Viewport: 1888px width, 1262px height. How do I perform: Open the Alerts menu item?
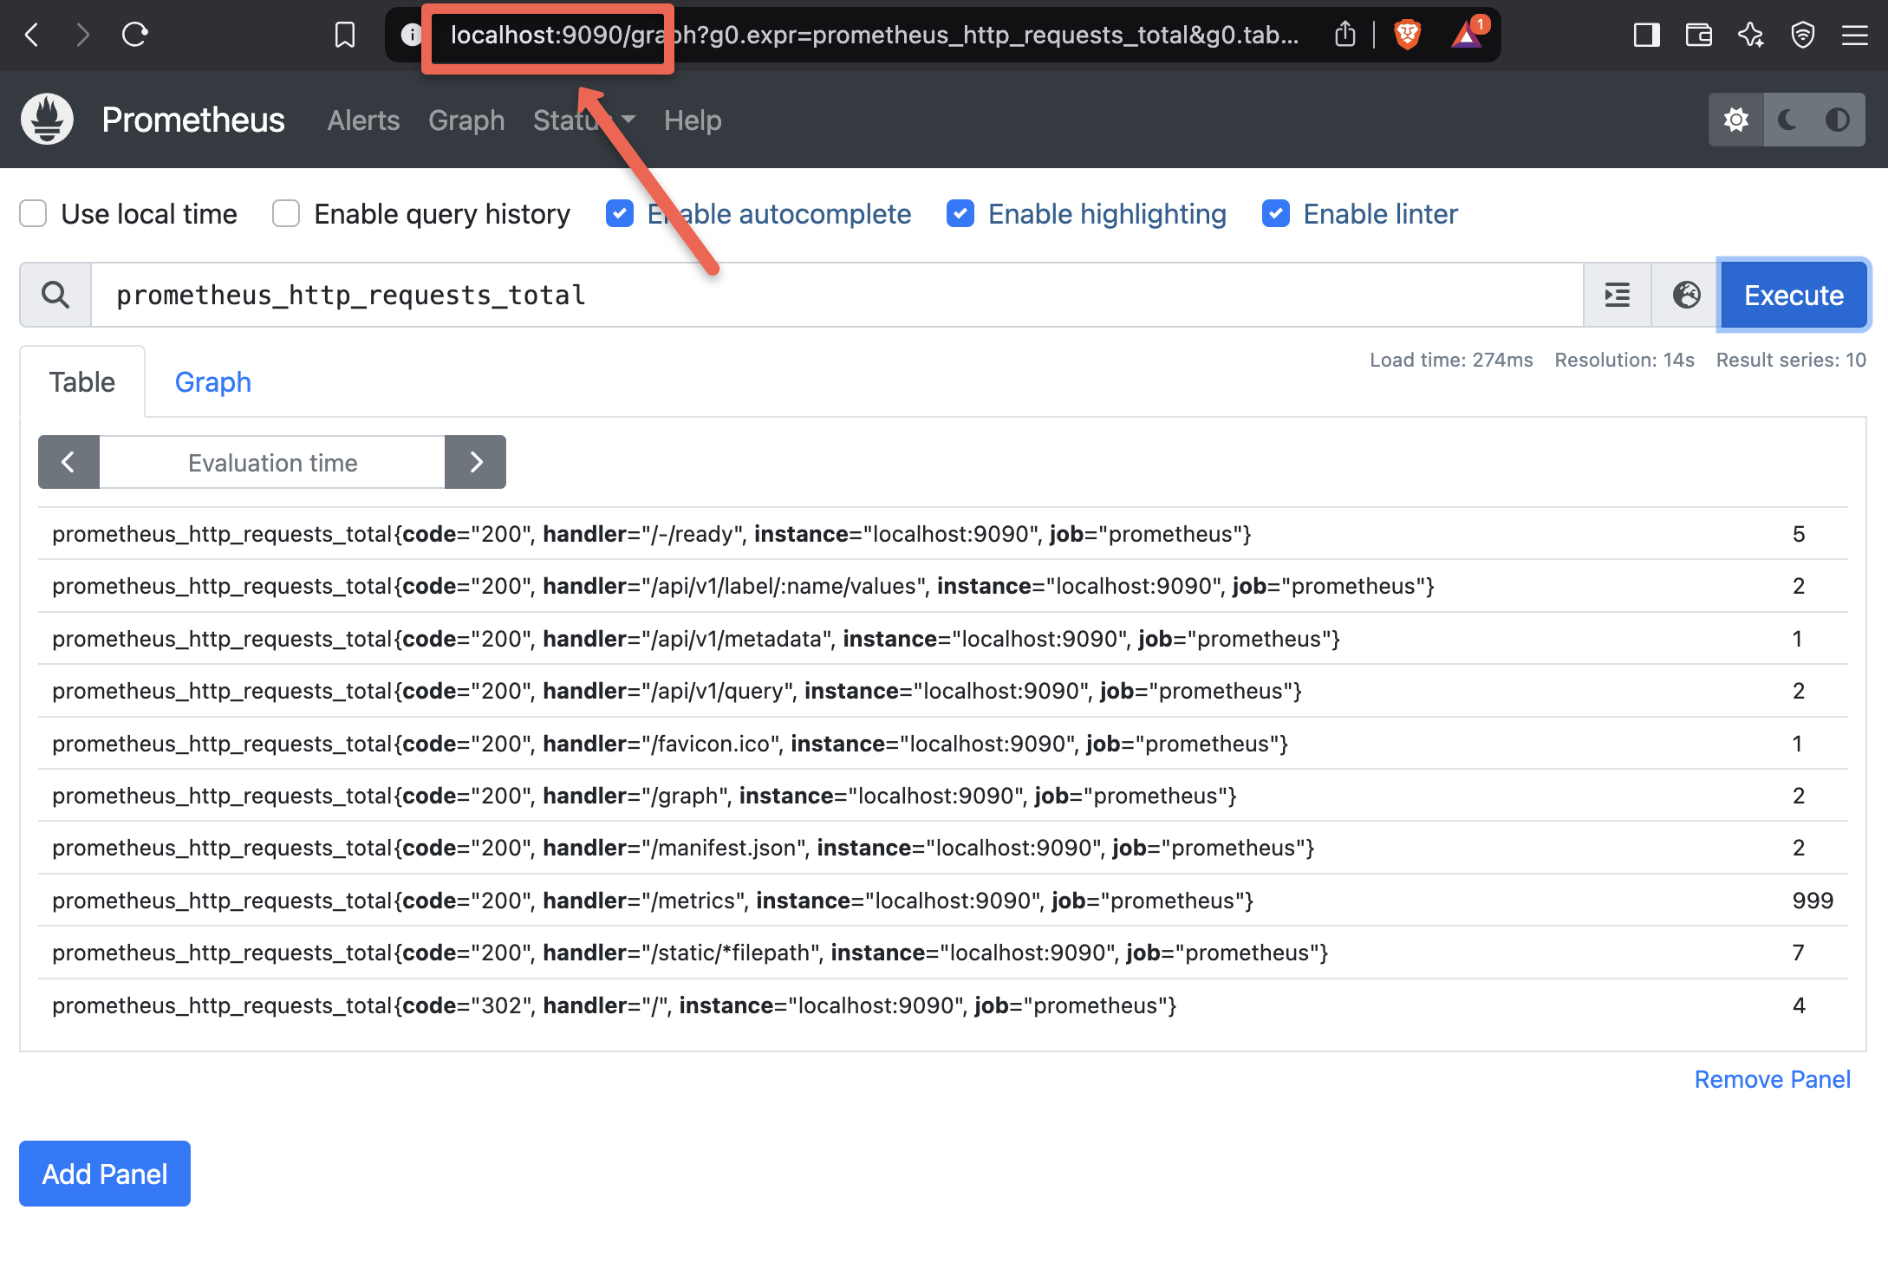[363, 118]
